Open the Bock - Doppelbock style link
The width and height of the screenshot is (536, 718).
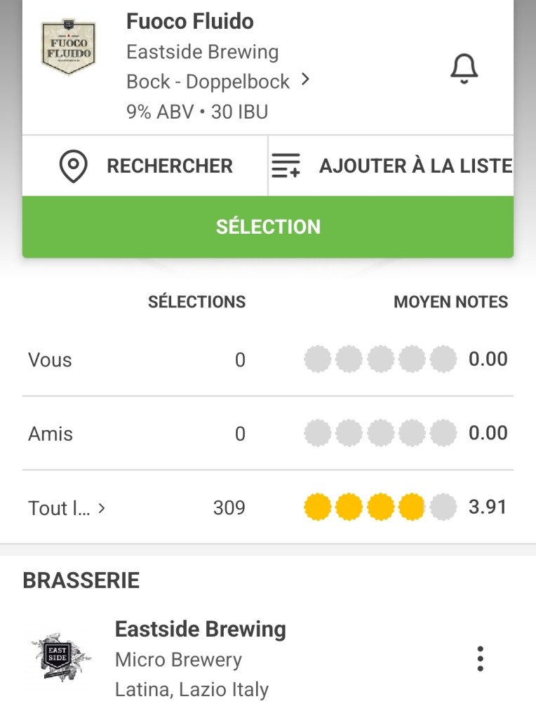208,81
